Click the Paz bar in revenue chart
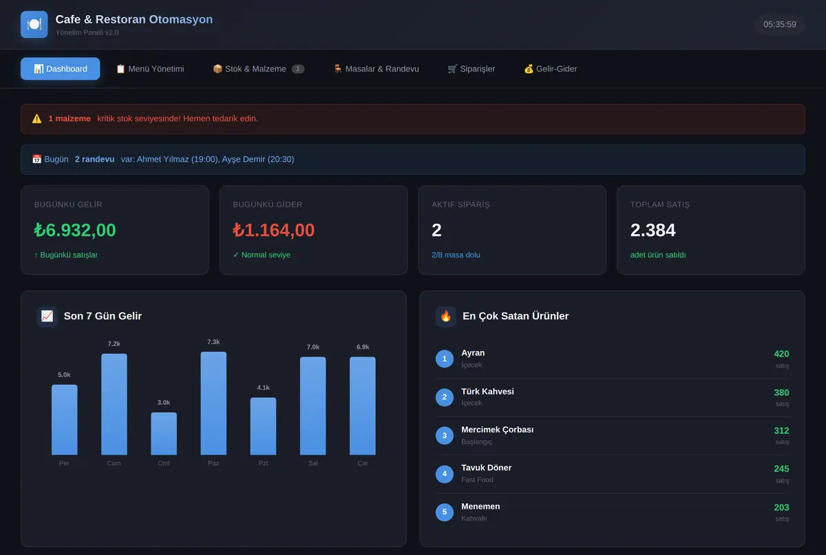The image size is (826, 555). tap(213, 404)
